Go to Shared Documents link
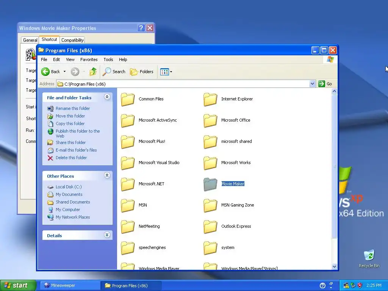This screenshot has width=388, height=291. pyautogui.click(x=73, y=202)
